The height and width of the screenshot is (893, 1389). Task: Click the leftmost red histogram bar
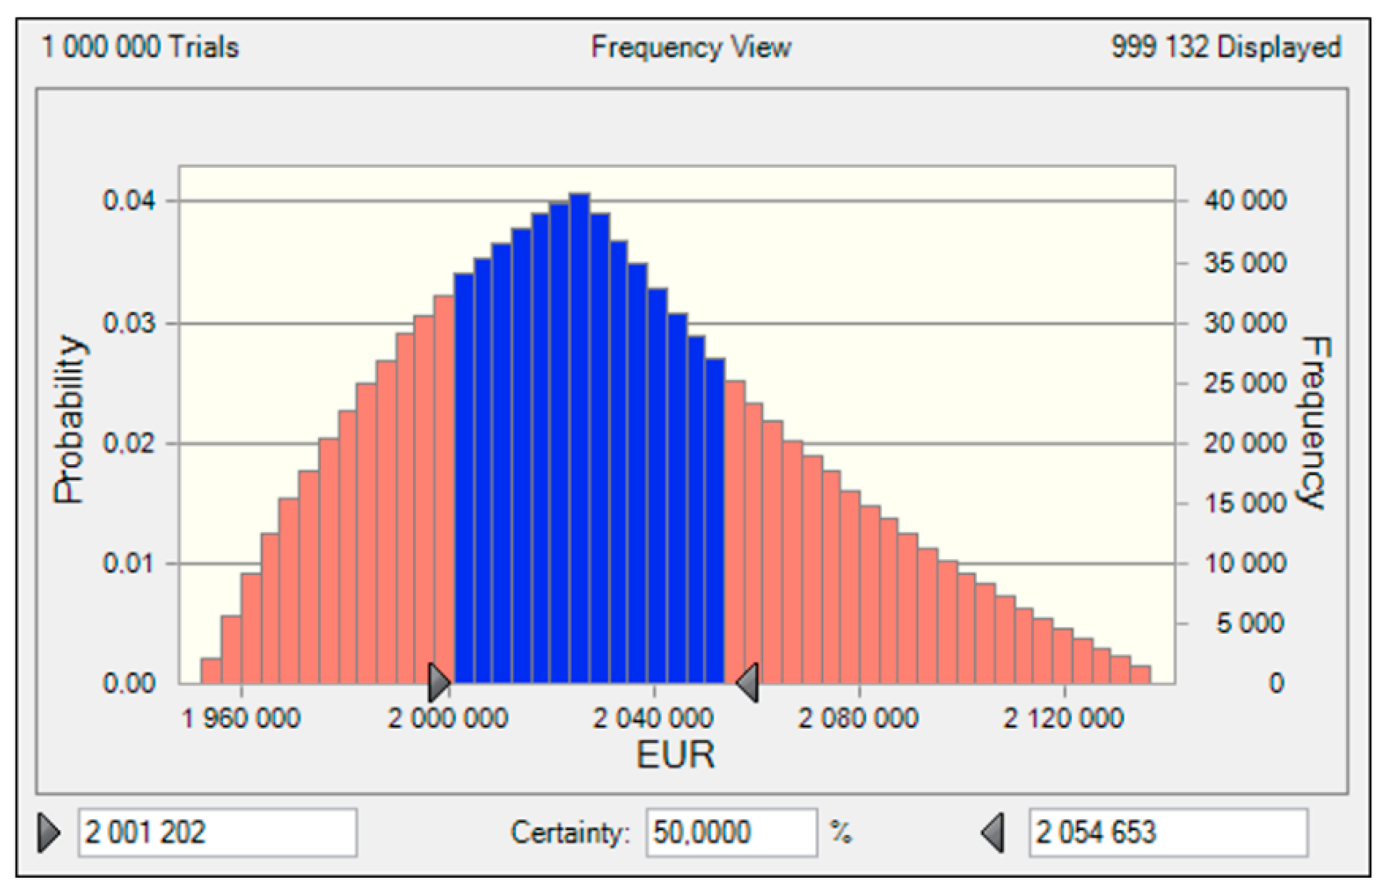[x=211, y=671]
